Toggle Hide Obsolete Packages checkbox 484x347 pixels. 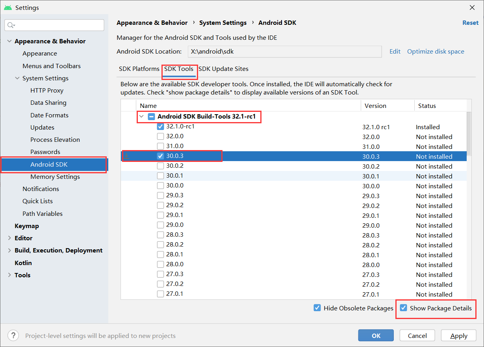[x=317, y=308]
